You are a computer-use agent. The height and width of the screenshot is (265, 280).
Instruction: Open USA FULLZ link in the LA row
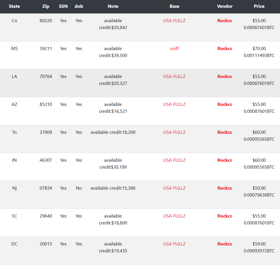tap(175, 77)
